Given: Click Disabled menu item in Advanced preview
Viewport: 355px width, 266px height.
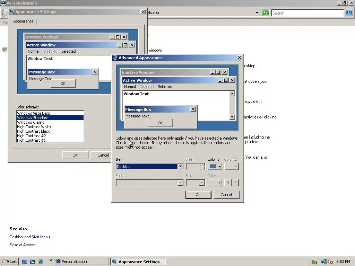Looking at the screenshot, I should pyautogui.click(x=147, y=87).
